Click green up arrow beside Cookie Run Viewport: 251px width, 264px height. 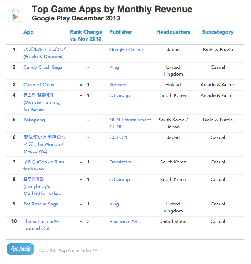click(x=81, y=162)
